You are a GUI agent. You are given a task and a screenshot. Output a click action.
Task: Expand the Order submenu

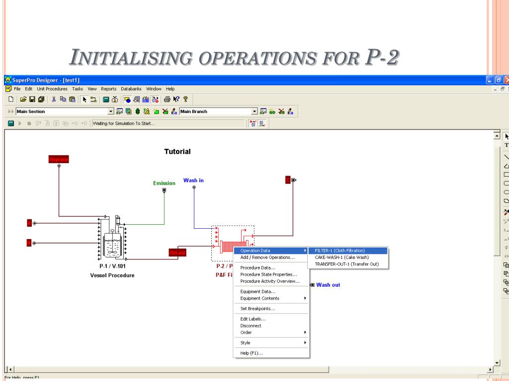(x=271, y=332)
